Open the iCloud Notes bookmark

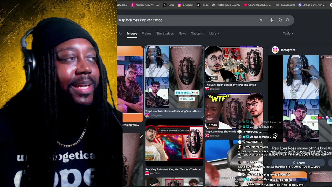point(286,5)
